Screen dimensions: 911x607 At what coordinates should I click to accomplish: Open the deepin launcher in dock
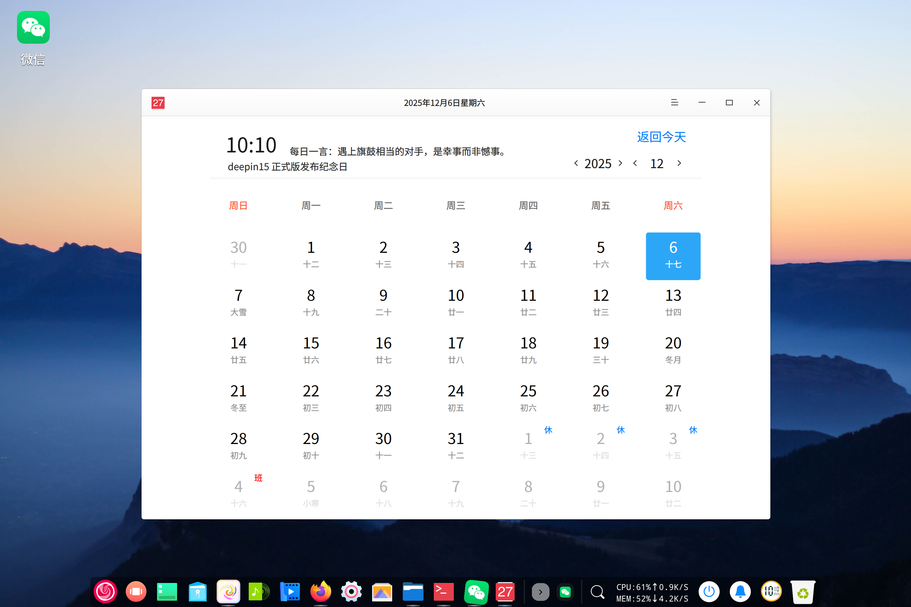(105, 591)
